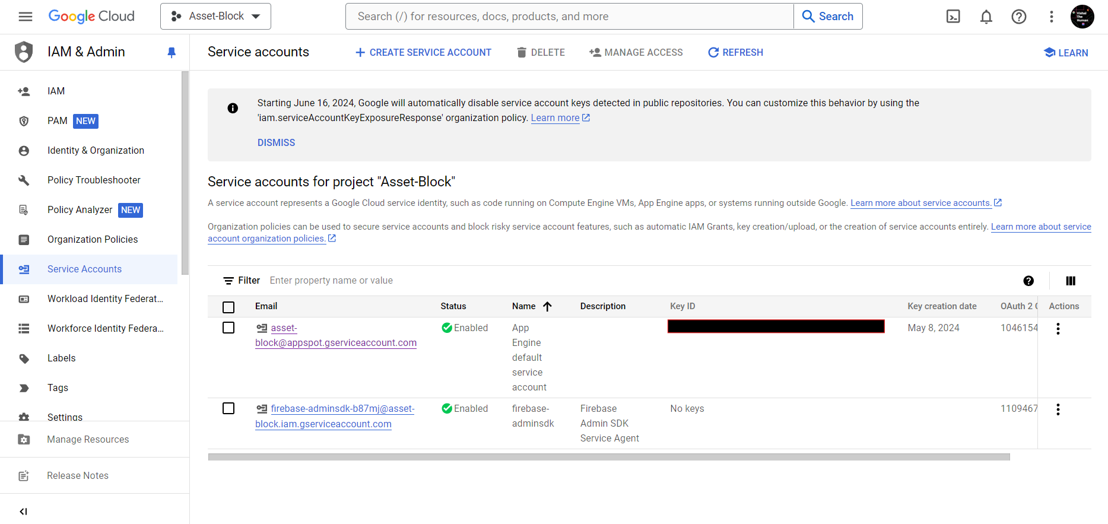The image size is (1108, 524).
Task: Open the Asset-Block project selector dropdown
Action: tap(215, 17)
